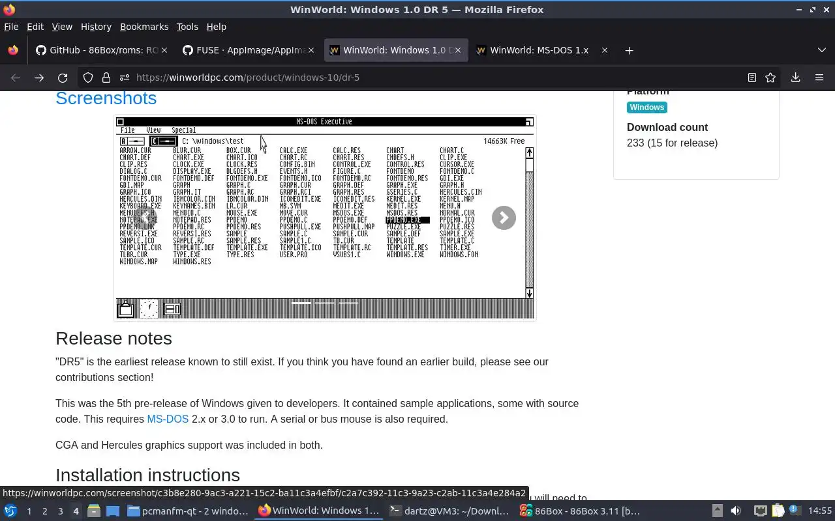835x521 pixels.
Task: Open the Help menu
Action: [217, 27]
